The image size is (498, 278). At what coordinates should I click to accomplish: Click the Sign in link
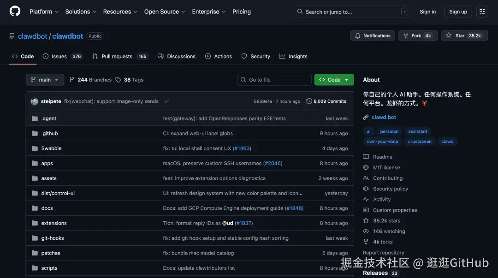tap(427, 12)
